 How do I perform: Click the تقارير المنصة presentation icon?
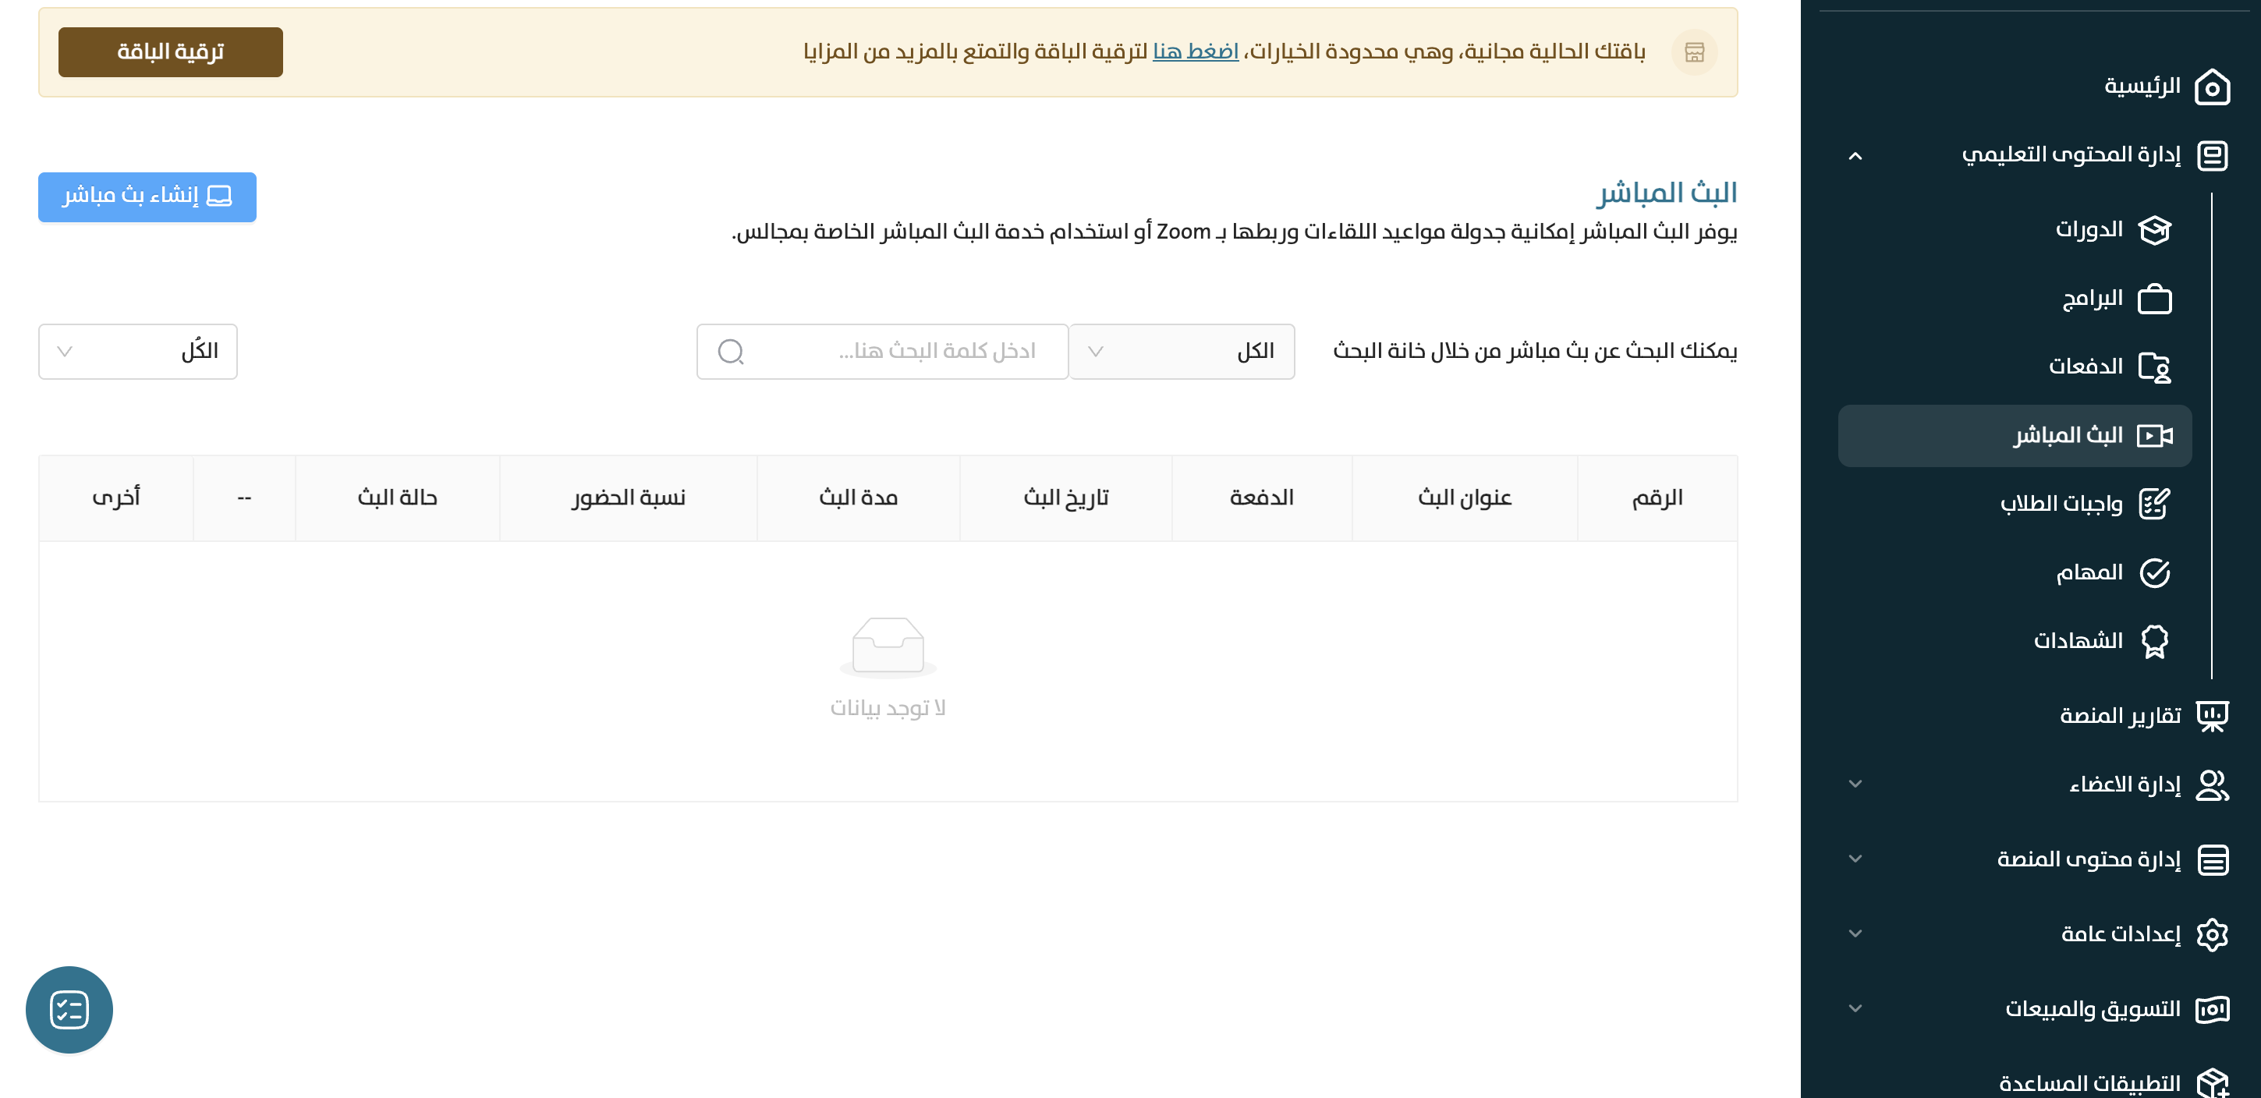pos(2211,716)
